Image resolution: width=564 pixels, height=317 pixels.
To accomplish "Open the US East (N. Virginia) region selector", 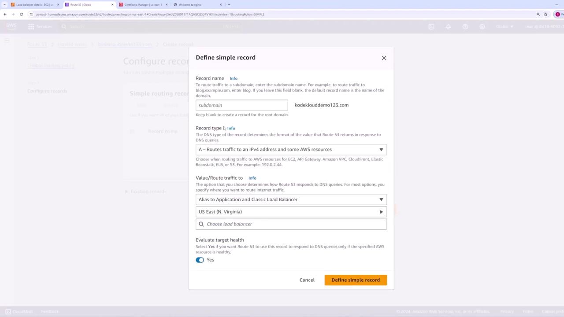I will (291, 212).
